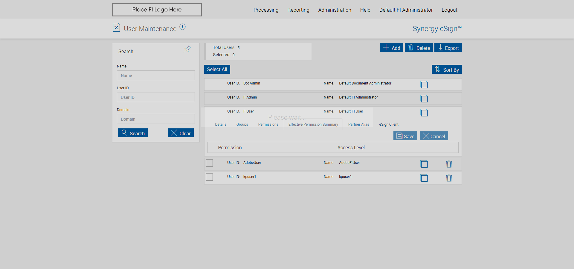Click the copy icon in FIAdmin row
Screen dimensions: 574x269
[424, 99]
